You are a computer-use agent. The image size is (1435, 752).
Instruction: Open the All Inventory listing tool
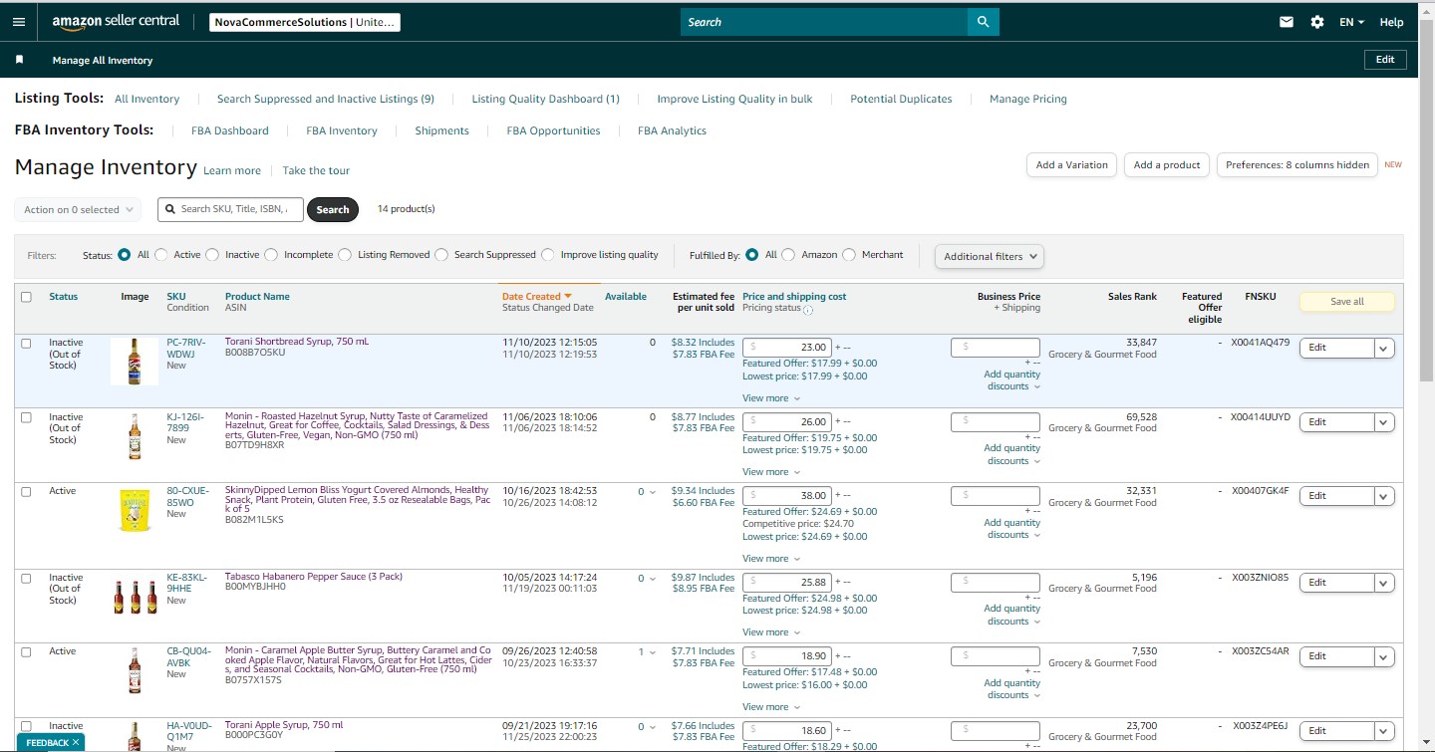click(x=147, y=99)
